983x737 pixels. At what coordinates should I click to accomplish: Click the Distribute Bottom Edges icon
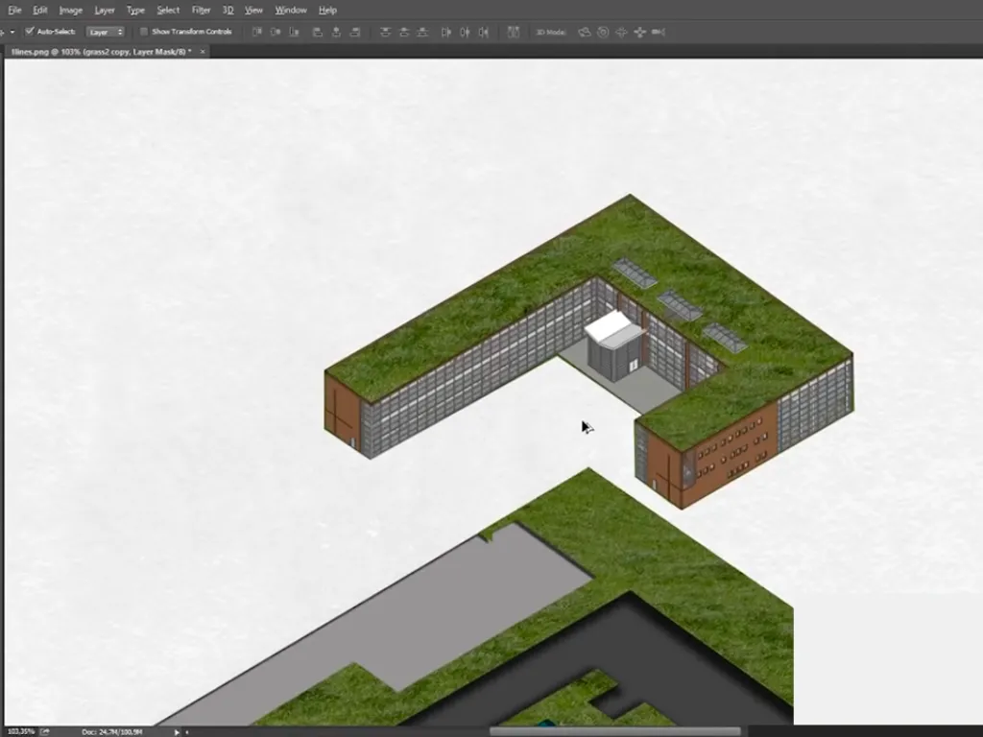tap(422, 32)
